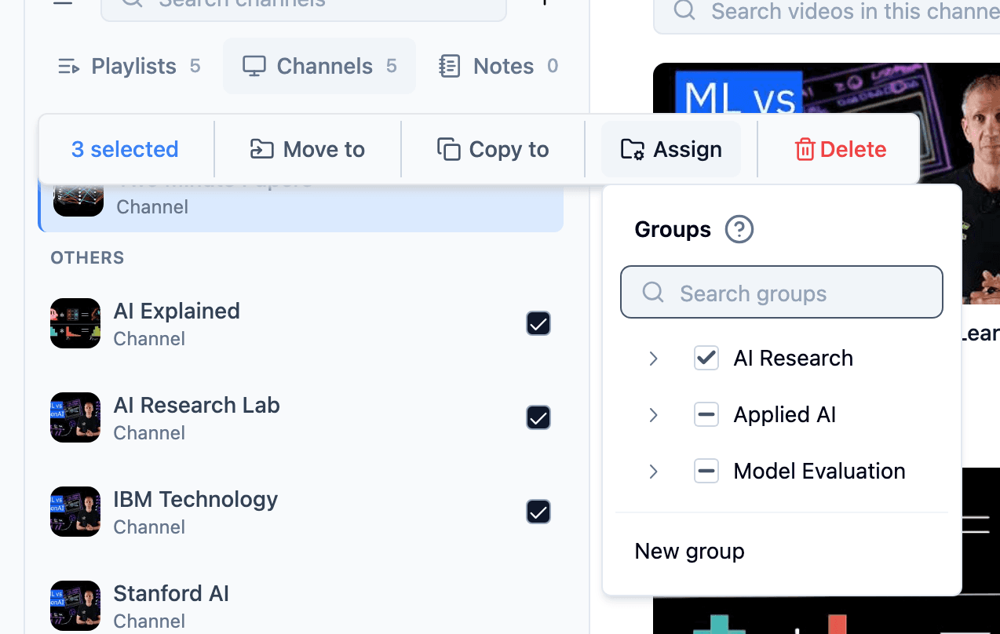Image resolution: width=1000 pixels, height=634 pixels.
Task: Select the IBM Technology channel name
Action: 196,499
